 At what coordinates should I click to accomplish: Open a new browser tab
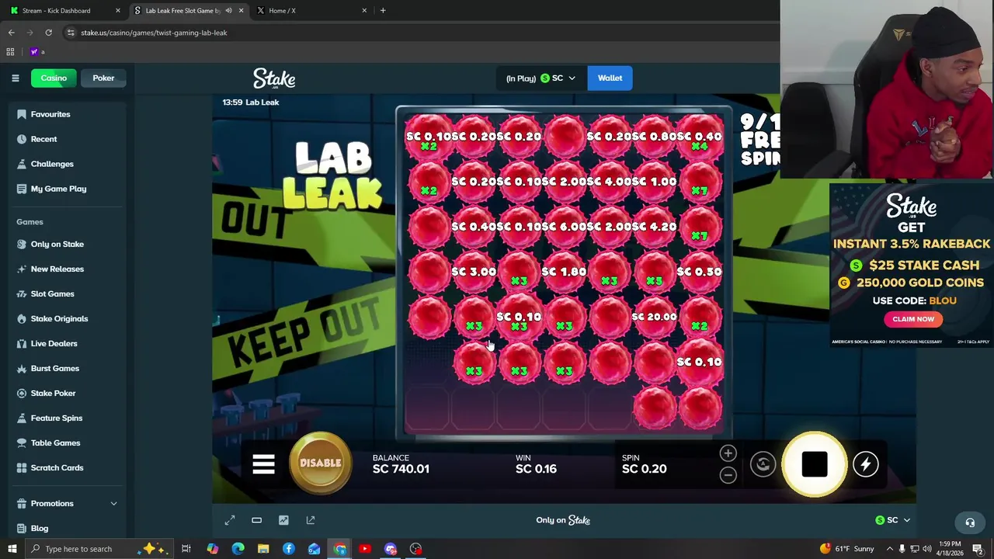[x=383, y=10]
